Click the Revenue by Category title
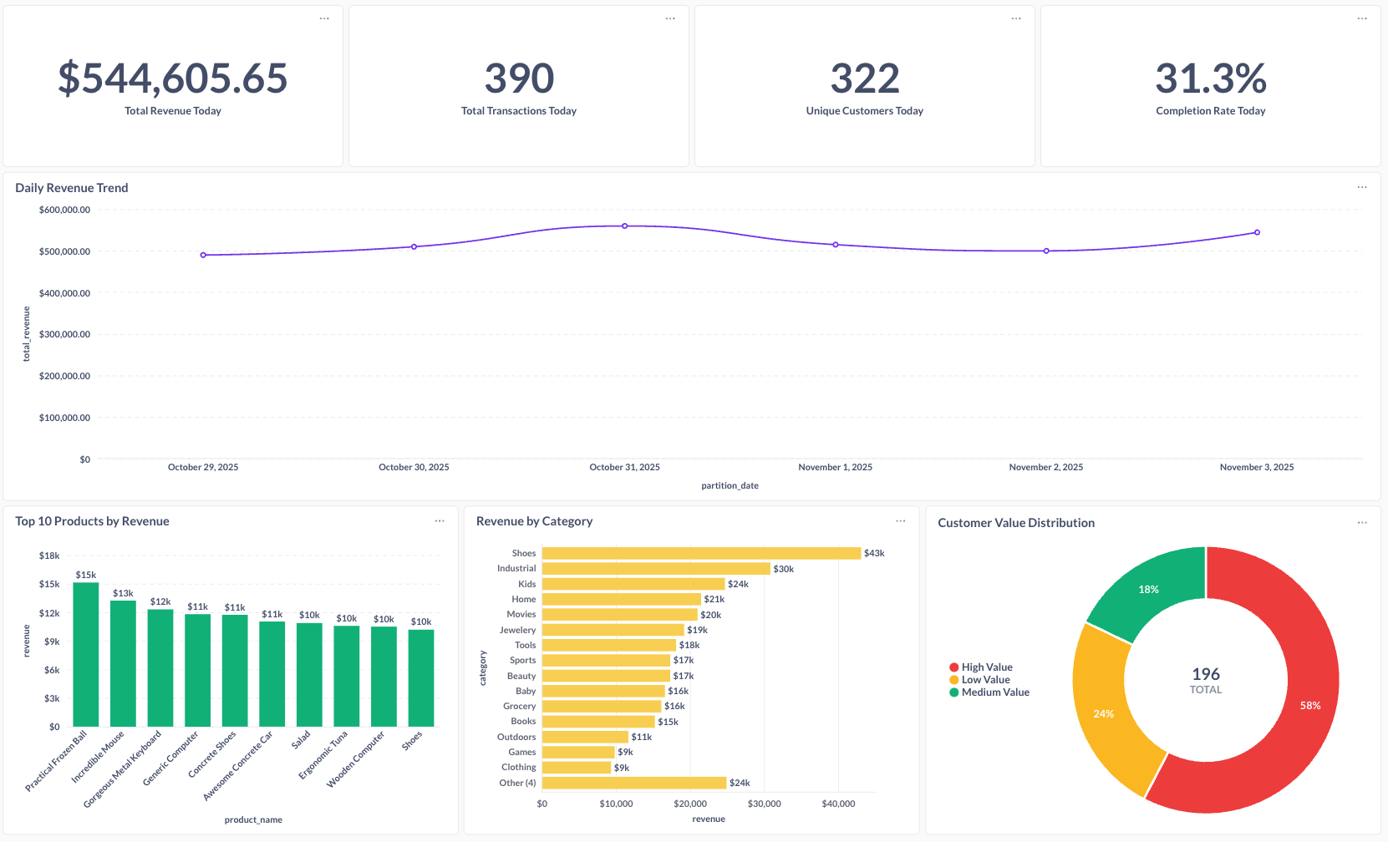Image resolution: width=1388 pixels, height=842 pixels. 535,521
